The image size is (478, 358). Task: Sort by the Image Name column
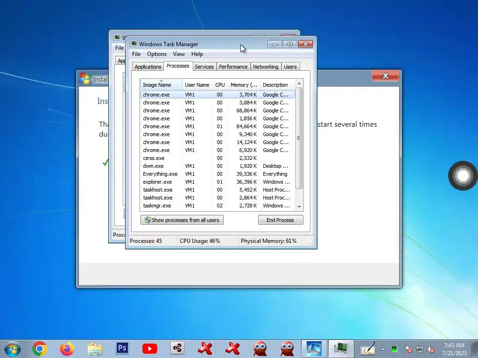(161, 85)
